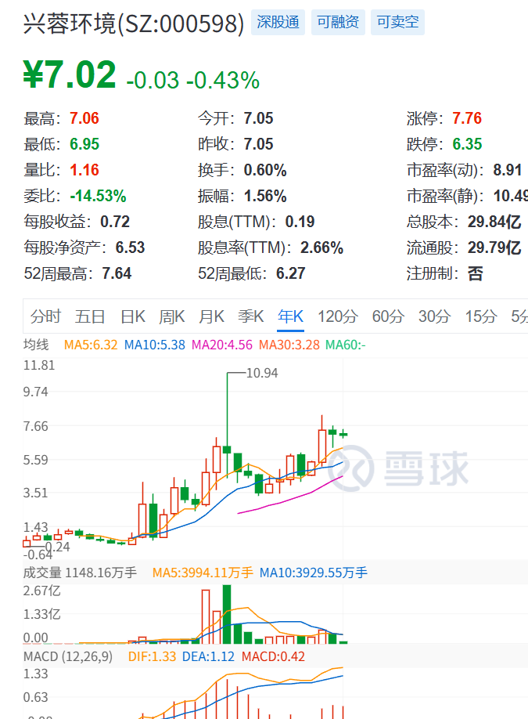Click the current price ¥7.02
The image size is (528, 719).
click(70, 74)
